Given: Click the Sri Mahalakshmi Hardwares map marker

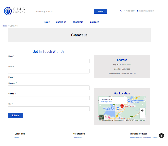Looking at the screenshot, I should click(x=129, y=101).
